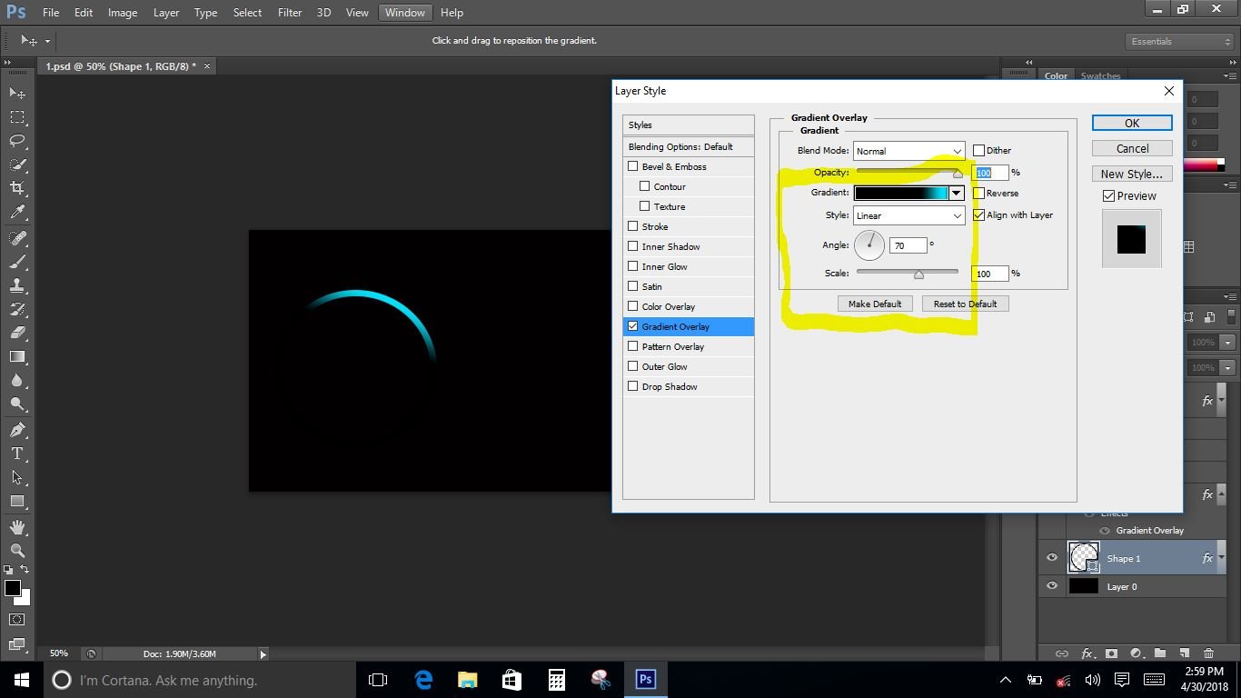
Task: Click the layer fx icon at Layers panel bottom
Action: pyautogui.click(x=1087, y=653)
